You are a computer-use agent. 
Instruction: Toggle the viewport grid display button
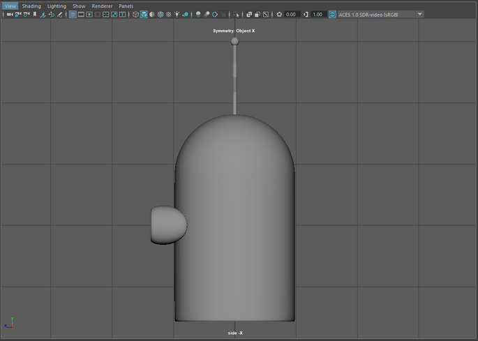pos(73,15)
